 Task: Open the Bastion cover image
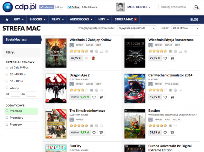tap(135, 124)
